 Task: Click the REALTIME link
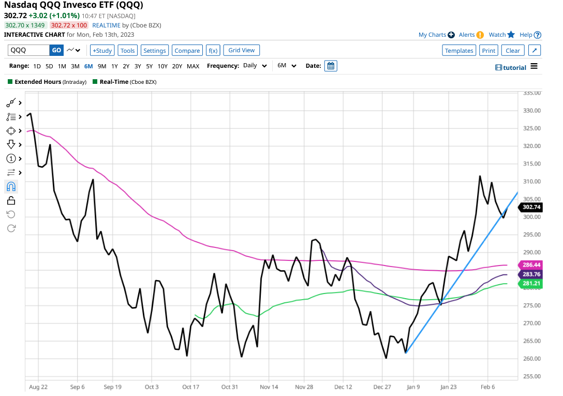coord(106,25)
